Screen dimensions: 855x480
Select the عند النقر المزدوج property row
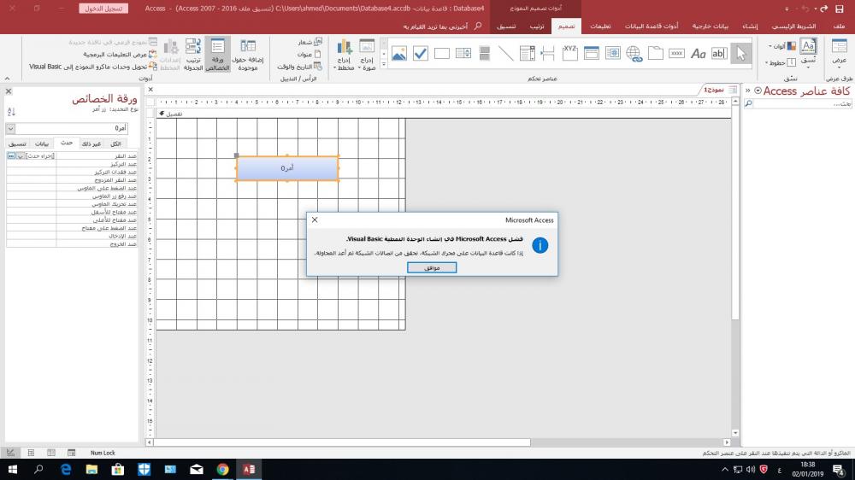tap(72, 180)
